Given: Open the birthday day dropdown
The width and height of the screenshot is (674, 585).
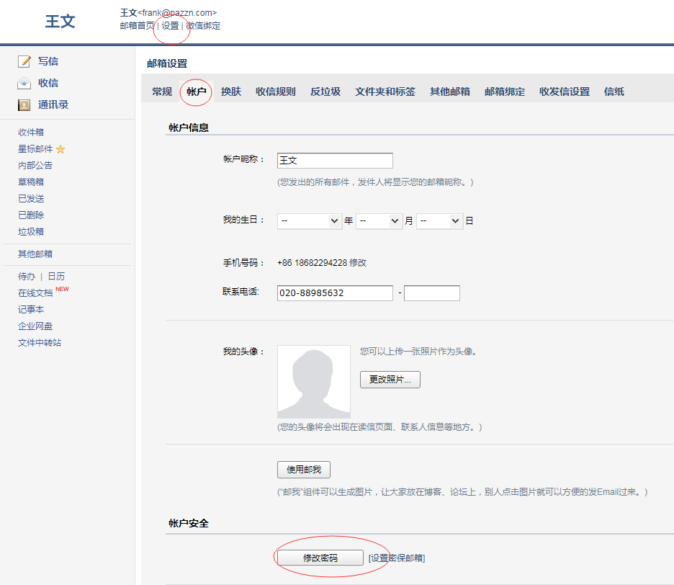Looking at the screenshot, I should pyautogui.click(x=439, y=221).
